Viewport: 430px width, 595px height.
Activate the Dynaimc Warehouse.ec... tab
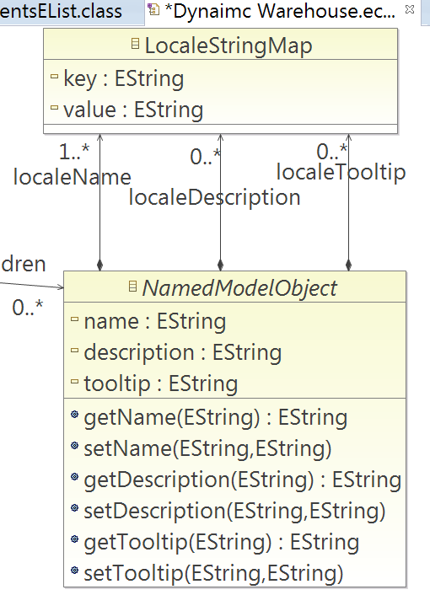pos(281,12)
